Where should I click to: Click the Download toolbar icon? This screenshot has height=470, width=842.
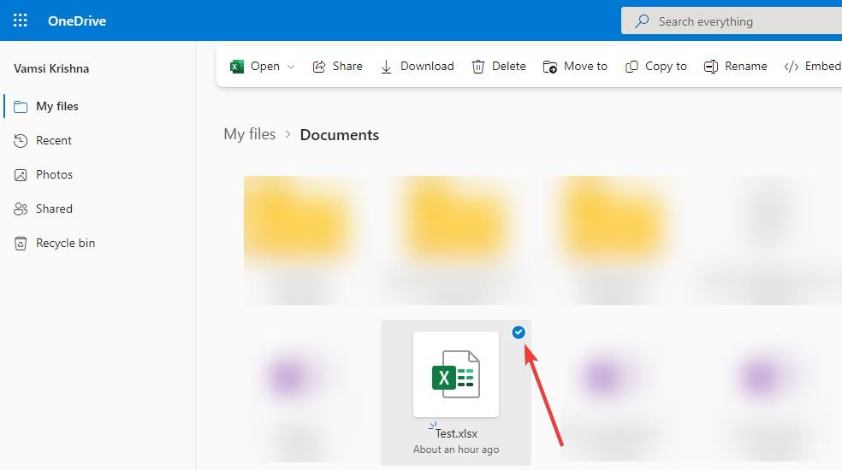[x=387, y=67]
